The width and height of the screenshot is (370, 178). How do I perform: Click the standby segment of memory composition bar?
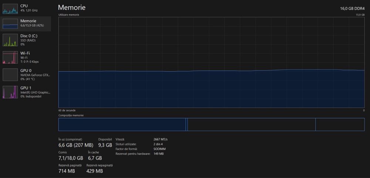252,124
